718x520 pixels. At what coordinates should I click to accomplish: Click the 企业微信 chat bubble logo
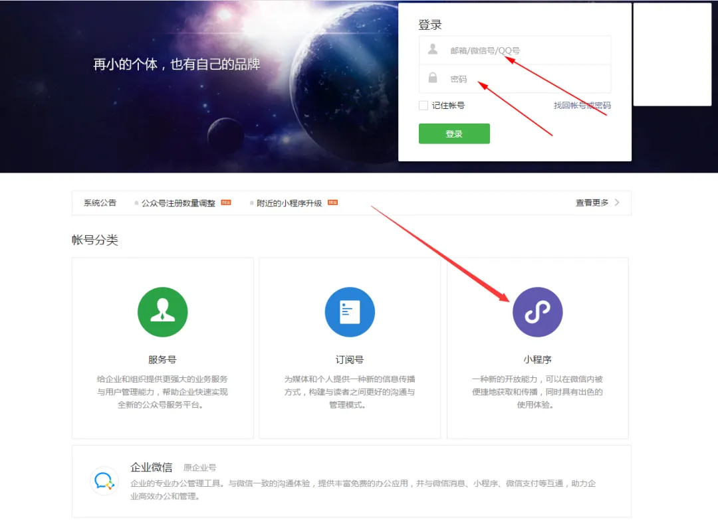pos(104,481)
